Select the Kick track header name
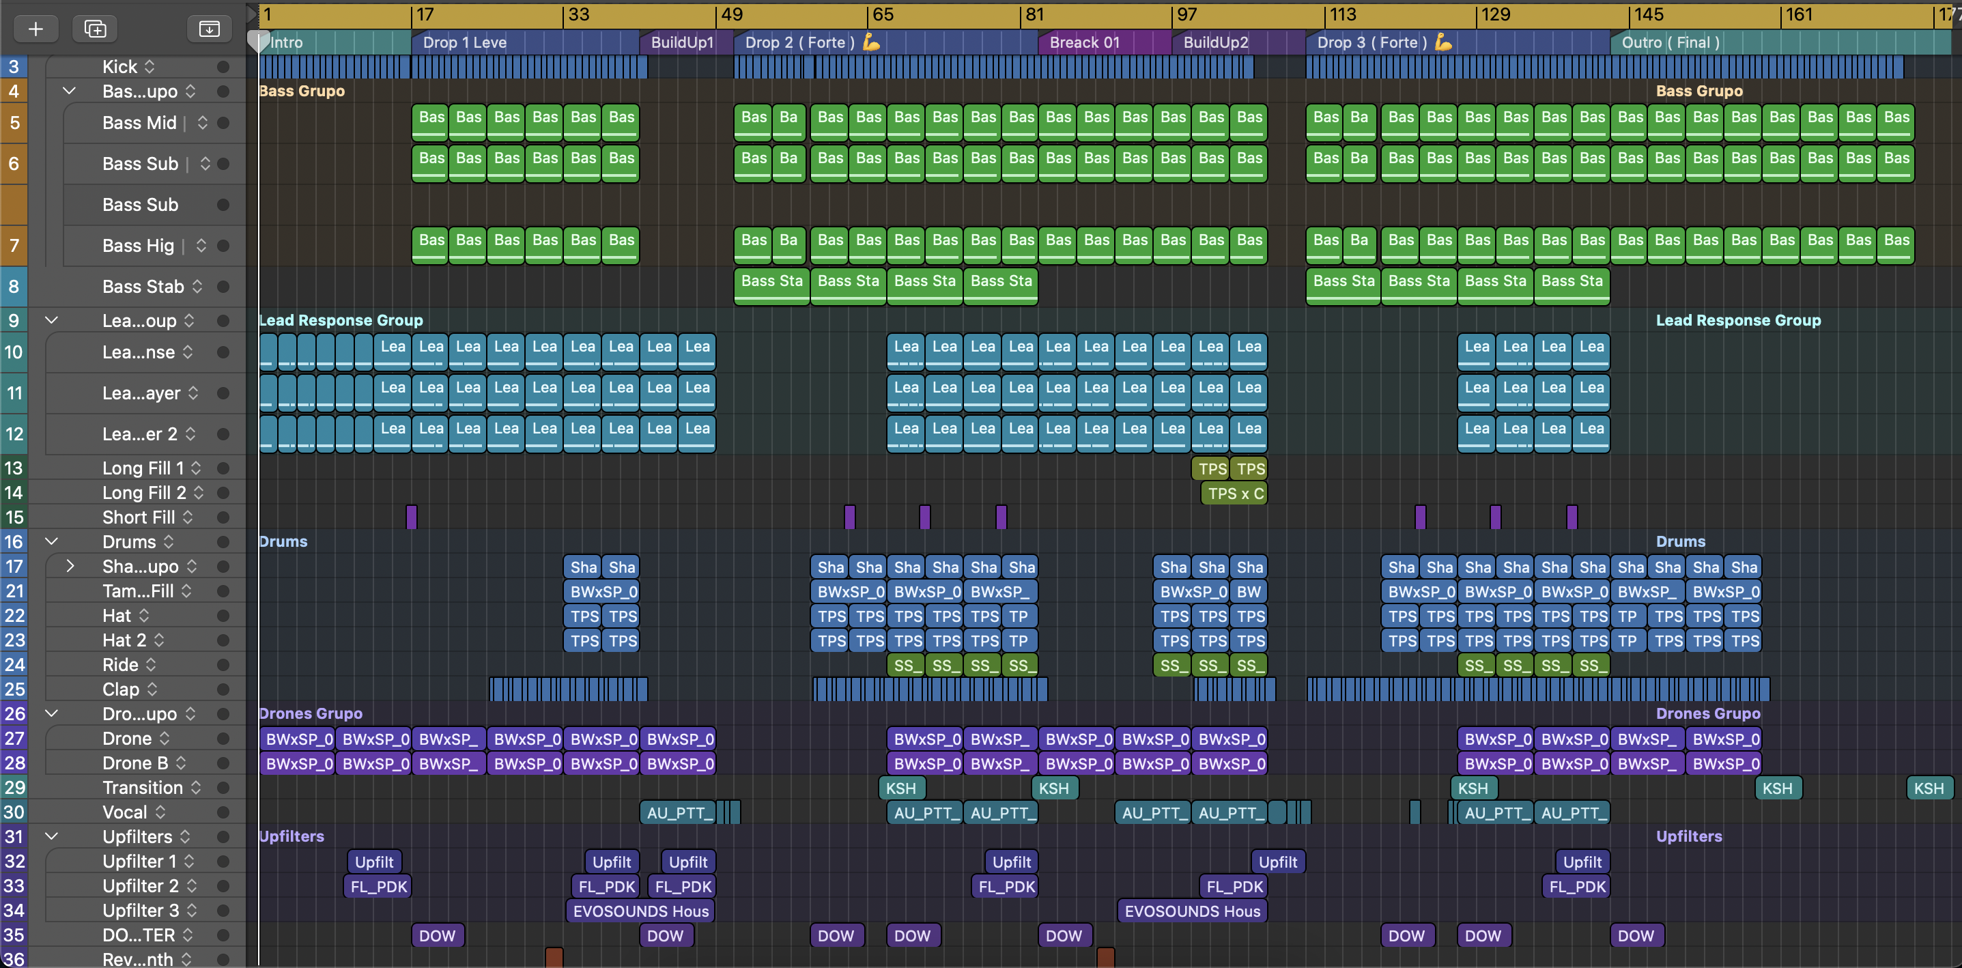The height and width of the screenshot is (968, 1962). [x=120, y=67]
